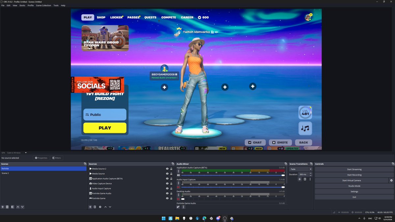Open the Profile menu
The width and height of the screenshot is (395, 222).
[31, 6]
